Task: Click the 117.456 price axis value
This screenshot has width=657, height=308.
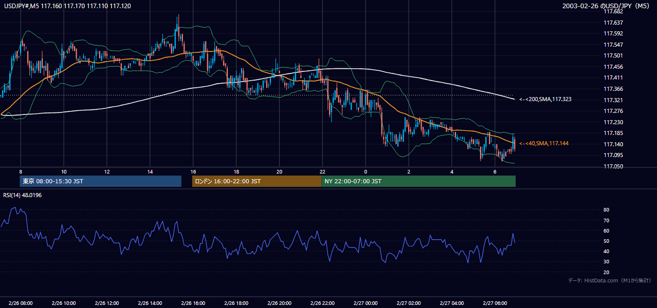Action: coord(613,67)
